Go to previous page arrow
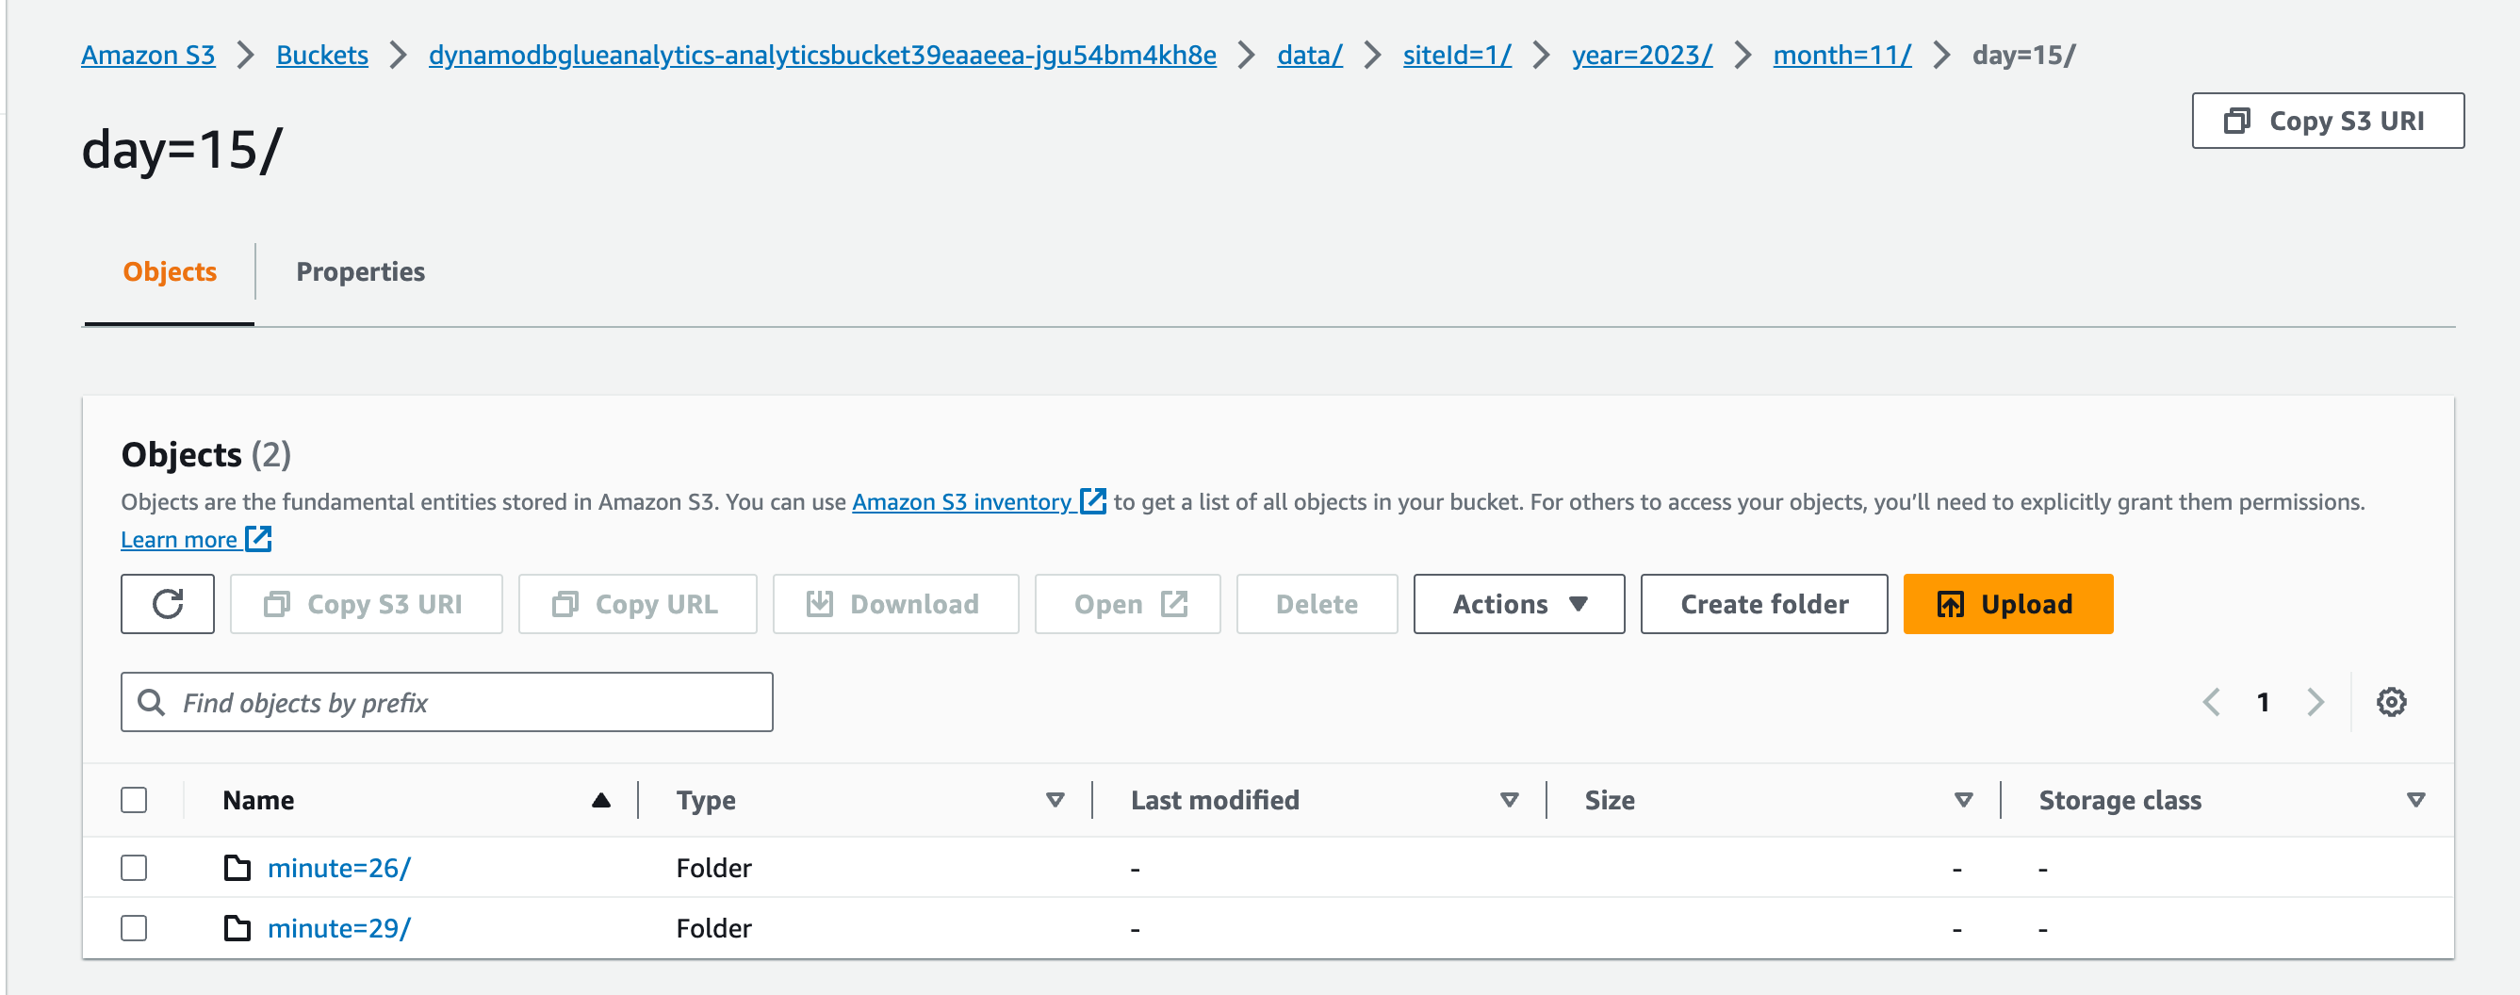Screen dimensions: 2520x995 tap(2211, 701)
